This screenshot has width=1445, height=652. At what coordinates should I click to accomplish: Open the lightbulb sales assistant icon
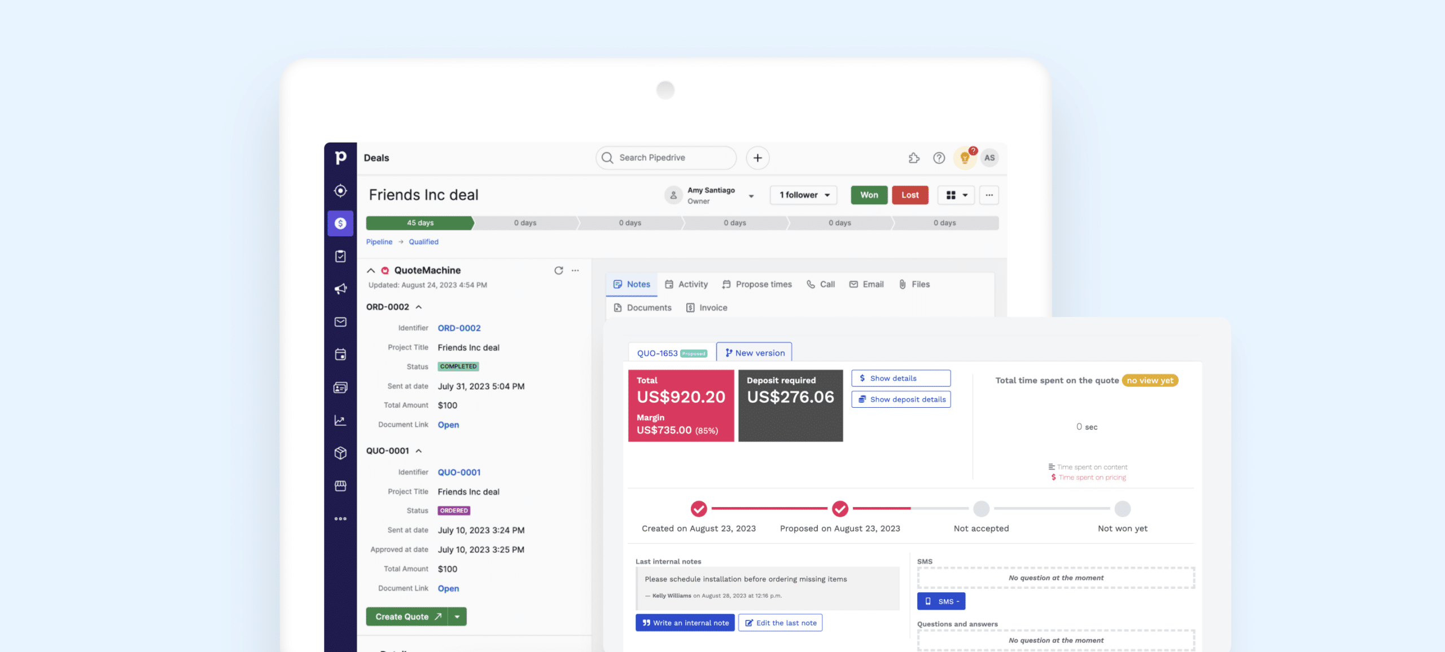(x=965, y=158)
